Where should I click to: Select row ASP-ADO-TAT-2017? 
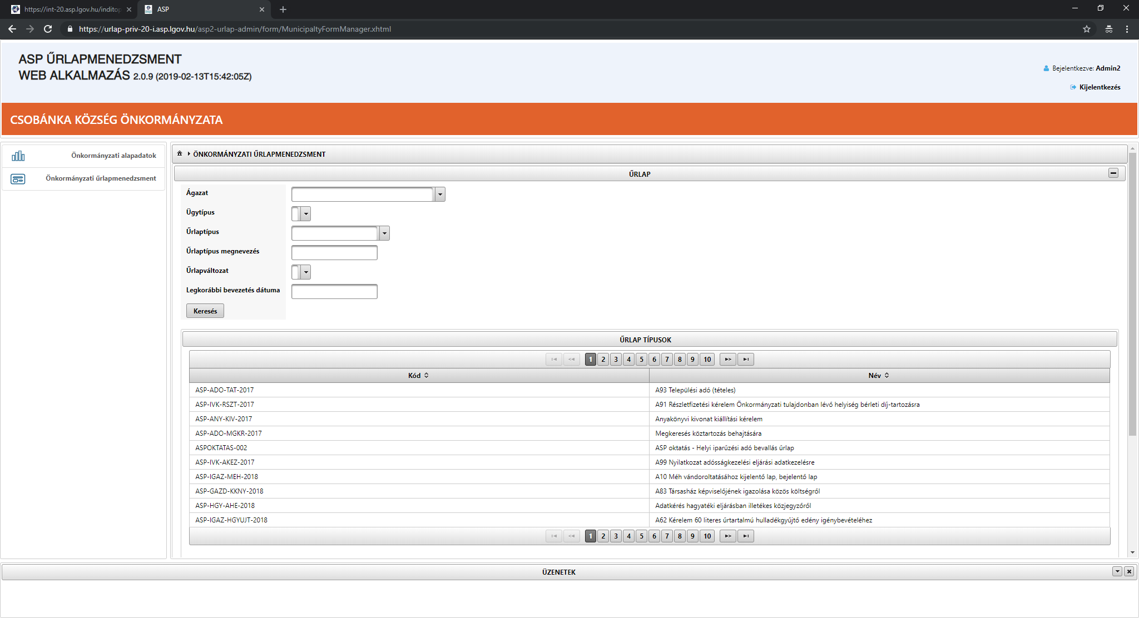click(650, 390)
